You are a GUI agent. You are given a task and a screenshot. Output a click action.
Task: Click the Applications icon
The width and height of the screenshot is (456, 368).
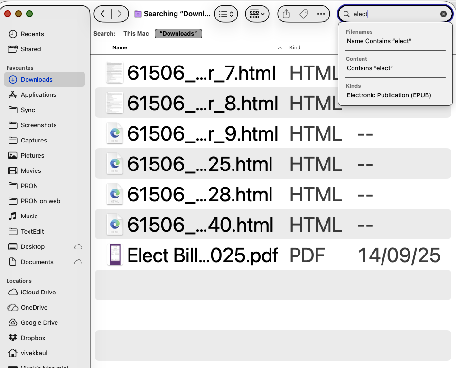click(12, 94)
